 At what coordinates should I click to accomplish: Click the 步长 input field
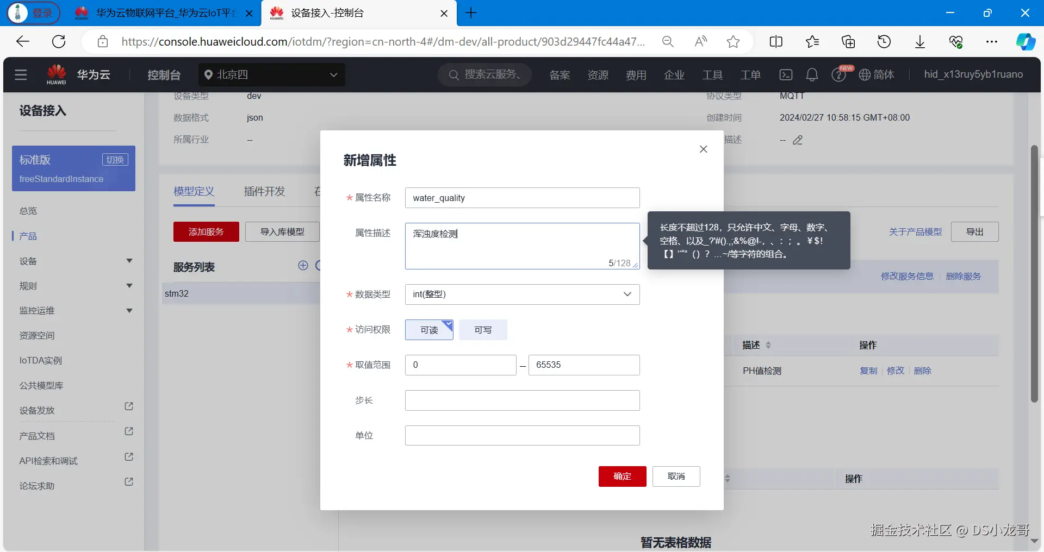522,400
